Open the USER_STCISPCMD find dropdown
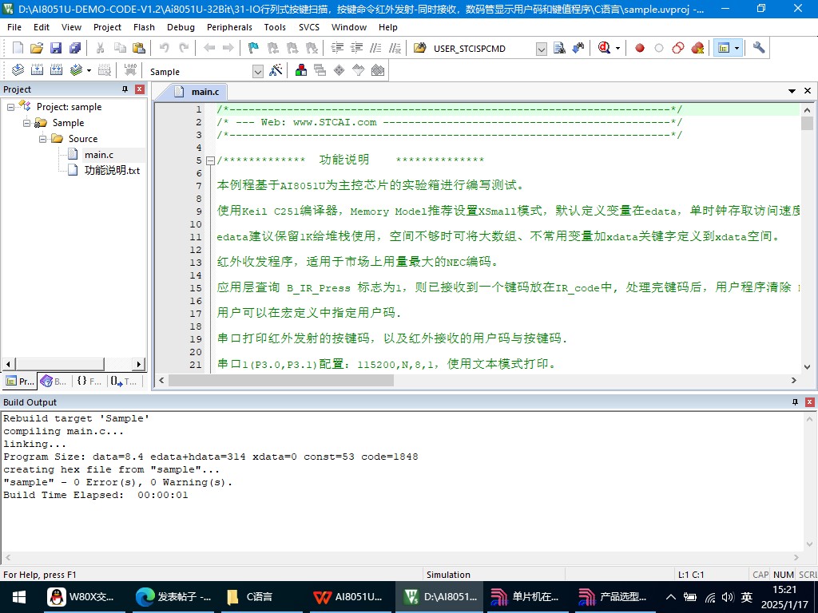The image size is (818, 613). 541,49
